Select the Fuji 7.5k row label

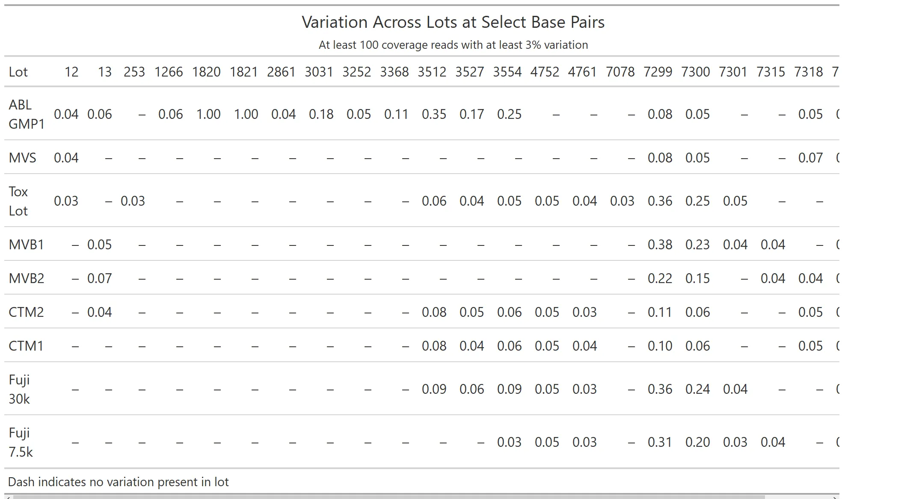pyautogui.click(x=21, y=442)
